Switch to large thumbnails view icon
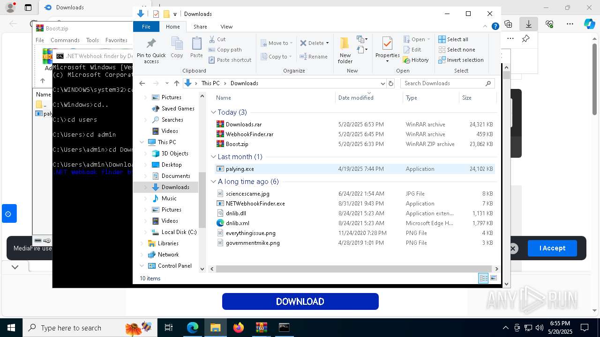Screen dimensions: 600x337 tap(494, 278)
